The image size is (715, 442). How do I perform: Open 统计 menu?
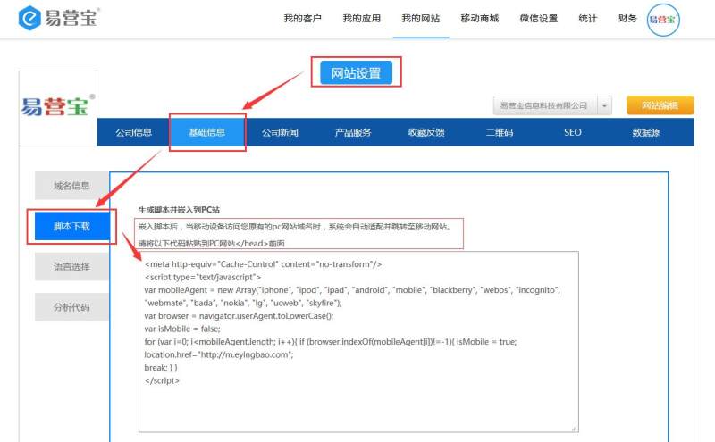tap(588, 18)
